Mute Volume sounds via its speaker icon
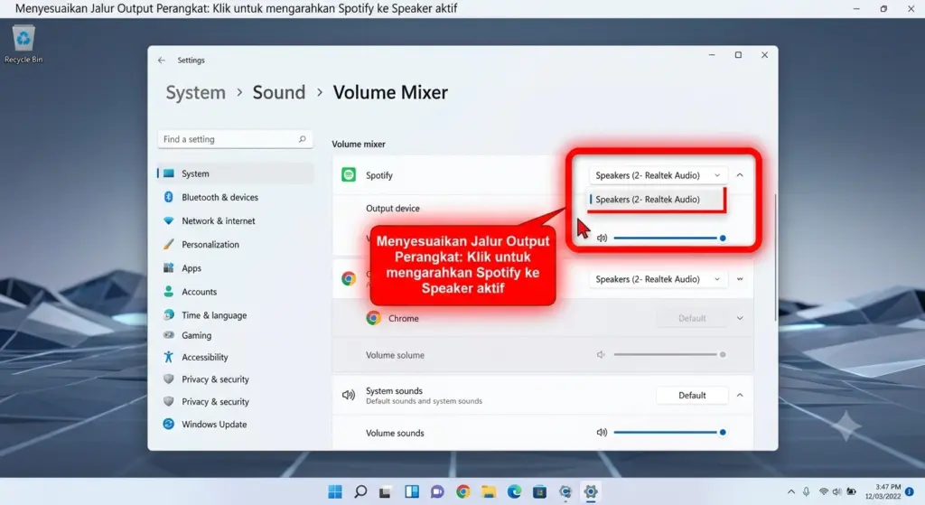Image resolution: width=925 pixels, height=505 pixels. 602,433
